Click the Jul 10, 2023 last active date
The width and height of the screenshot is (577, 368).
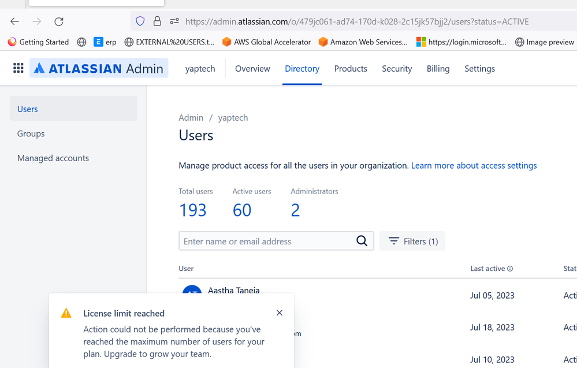(x=492, y=359)
